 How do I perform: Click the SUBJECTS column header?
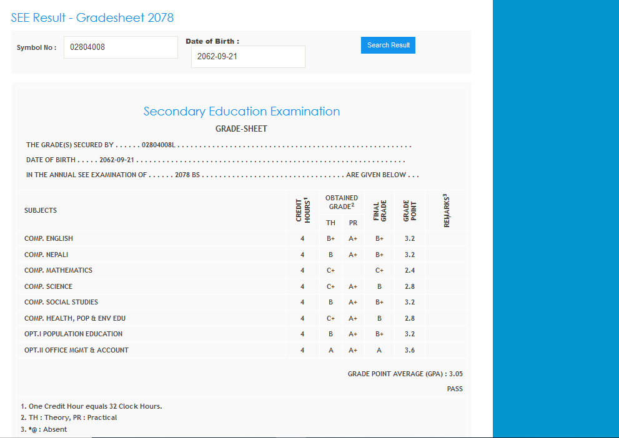tap(41, 210)
